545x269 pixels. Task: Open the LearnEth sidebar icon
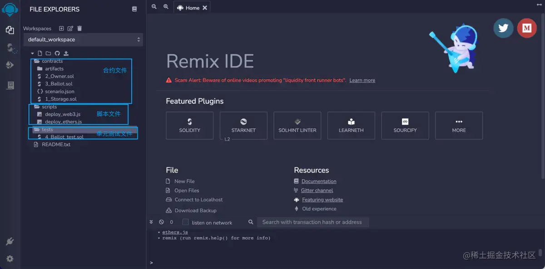pos(10,85)
